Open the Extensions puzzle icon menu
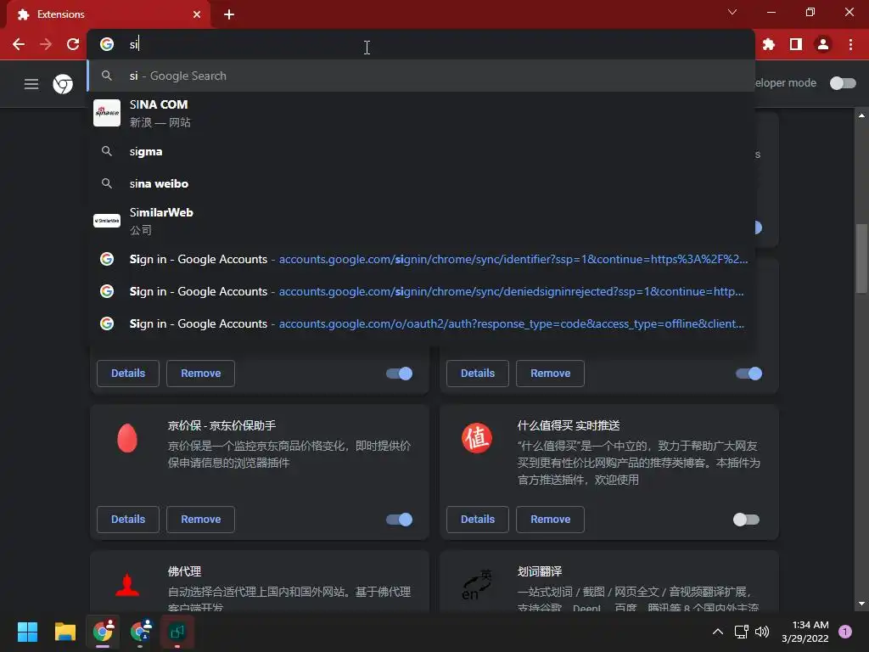Image resolution: width=869 pixels, height=652 pixels. (769, 44)
